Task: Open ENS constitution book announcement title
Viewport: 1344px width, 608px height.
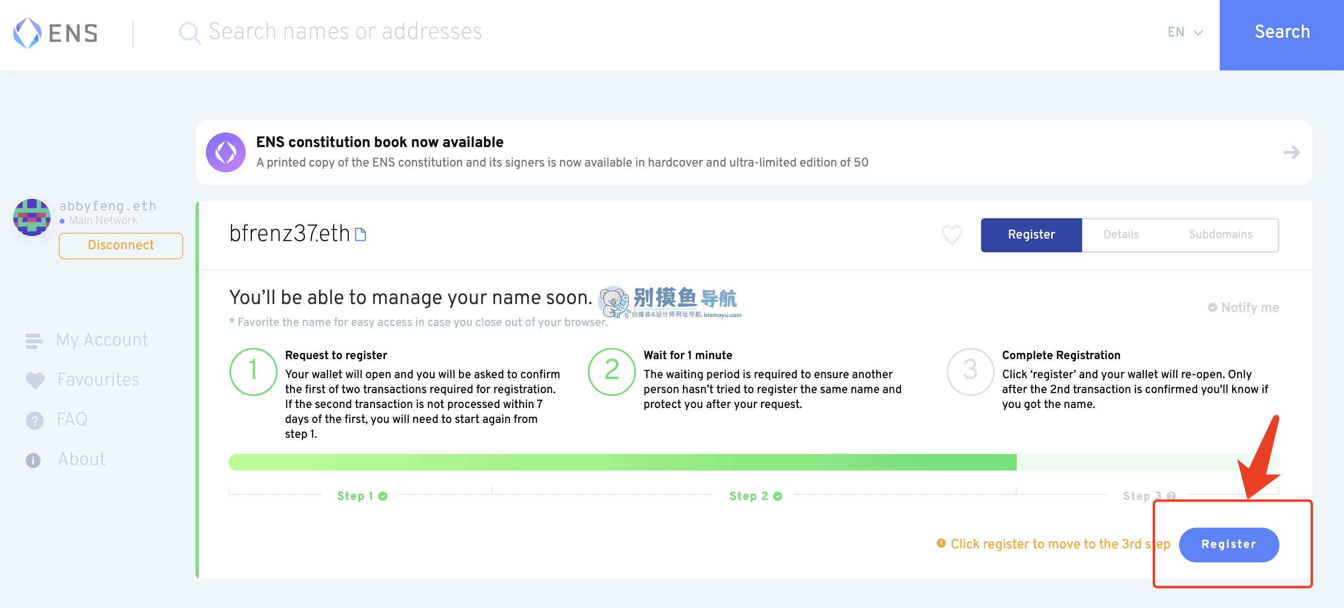Action: [380, 142]
